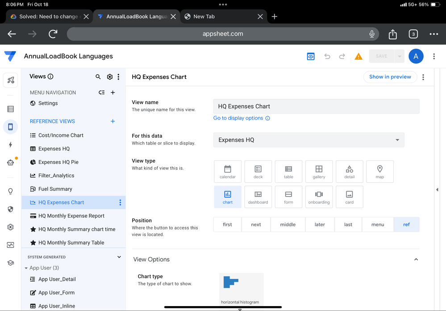Select table view type

288,172
